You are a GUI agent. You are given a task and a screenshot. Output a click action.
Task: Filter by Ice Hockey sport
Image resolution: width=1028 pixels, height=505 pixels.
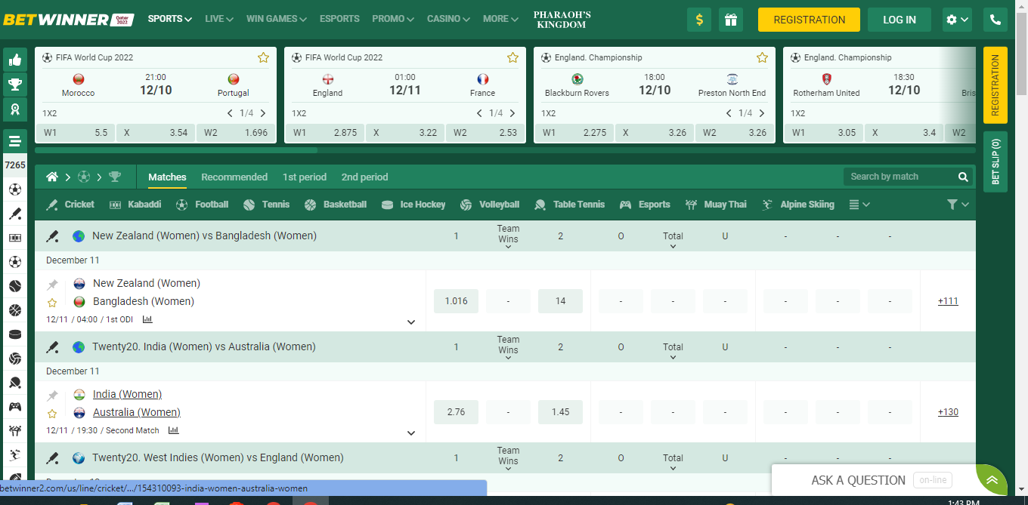(x=413, y=205)
